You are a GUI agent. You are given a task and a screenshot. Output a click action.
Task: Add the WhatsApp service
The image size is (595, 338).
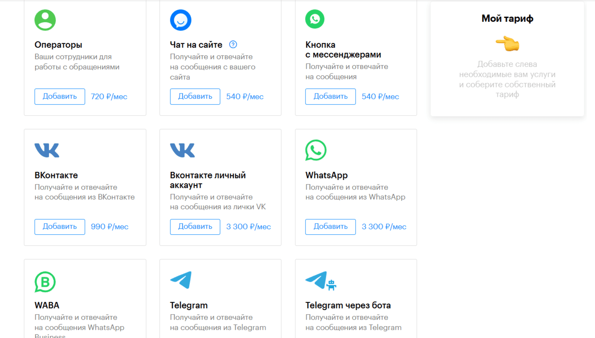tap(330, 227)
